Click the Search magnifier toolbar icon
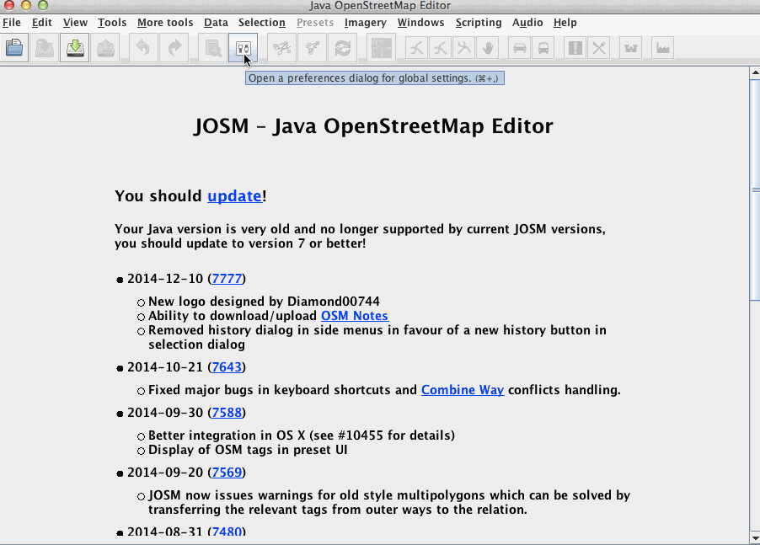The image size is (760, 545). click(x=212, y=48)
